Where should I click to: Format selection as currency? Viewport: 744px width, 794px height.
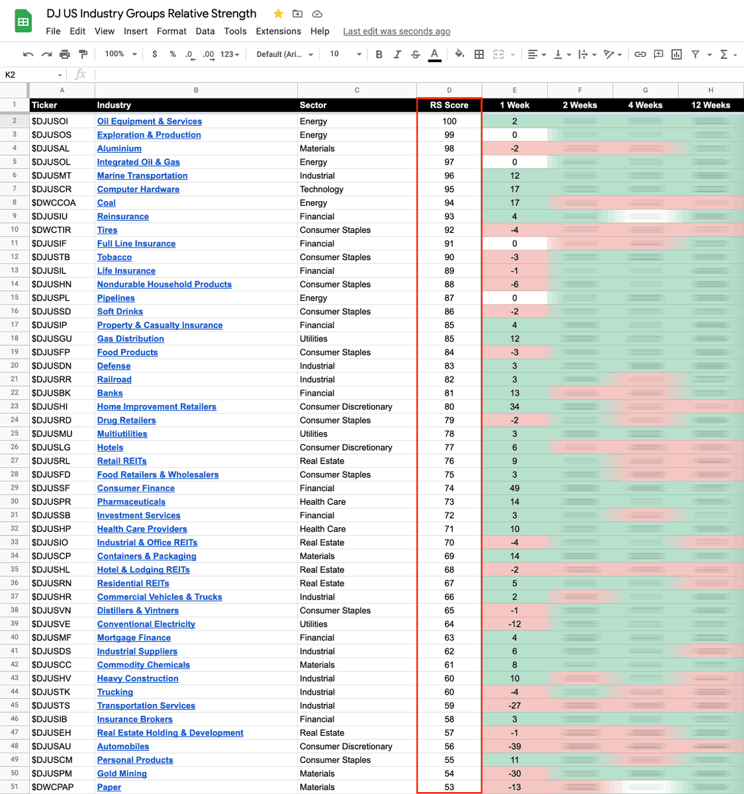pos(155,54)
